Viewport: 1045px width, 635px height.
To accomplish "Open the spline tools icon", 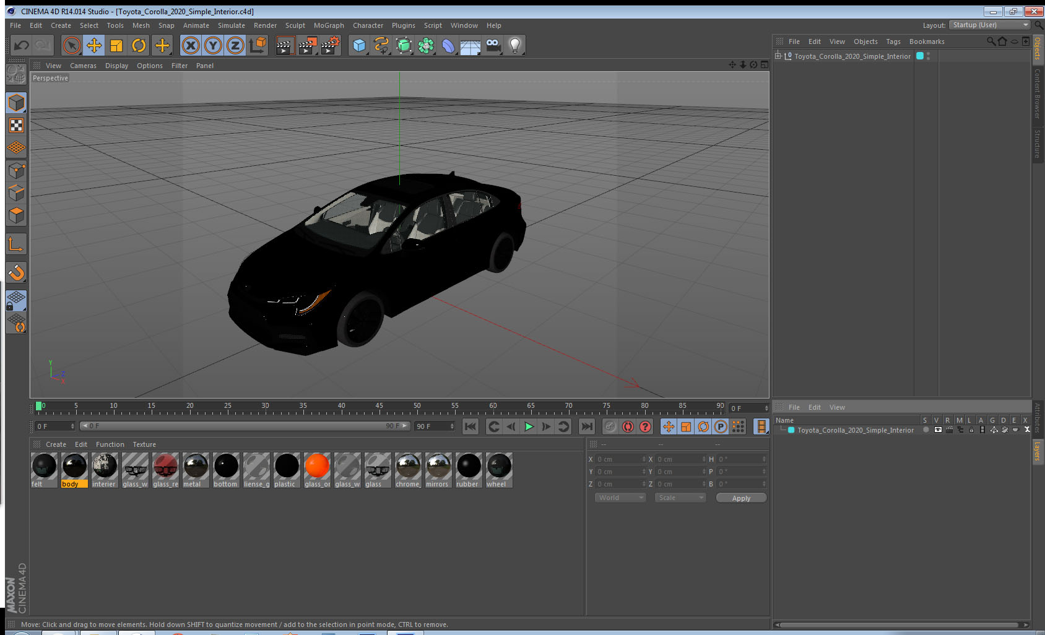I will 381,45.
